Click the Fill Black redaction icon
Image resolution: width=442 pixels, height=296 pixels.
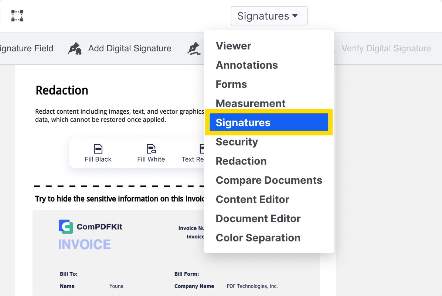98,149
